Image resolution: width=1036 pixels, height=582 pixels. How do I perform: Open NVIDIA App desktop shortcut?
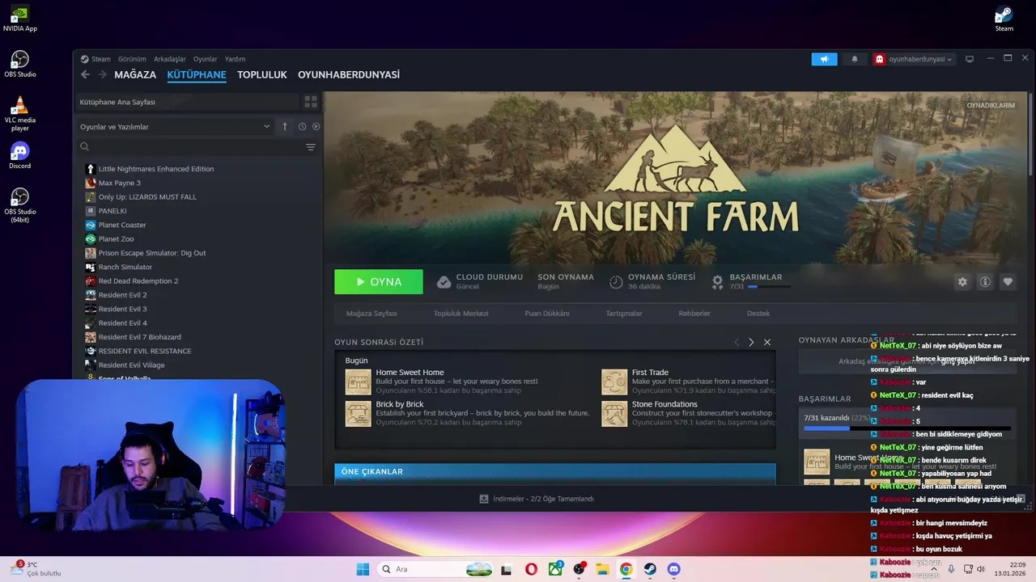click(x=19, y=19)
